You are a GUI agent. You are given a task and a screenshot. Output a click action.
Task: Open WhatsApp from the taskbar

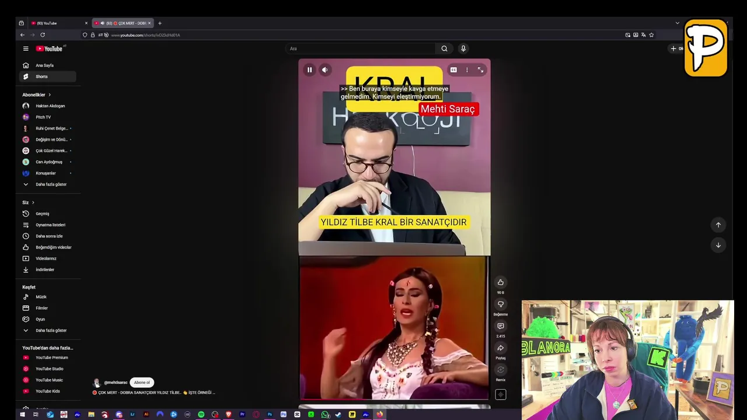(325, 415)
